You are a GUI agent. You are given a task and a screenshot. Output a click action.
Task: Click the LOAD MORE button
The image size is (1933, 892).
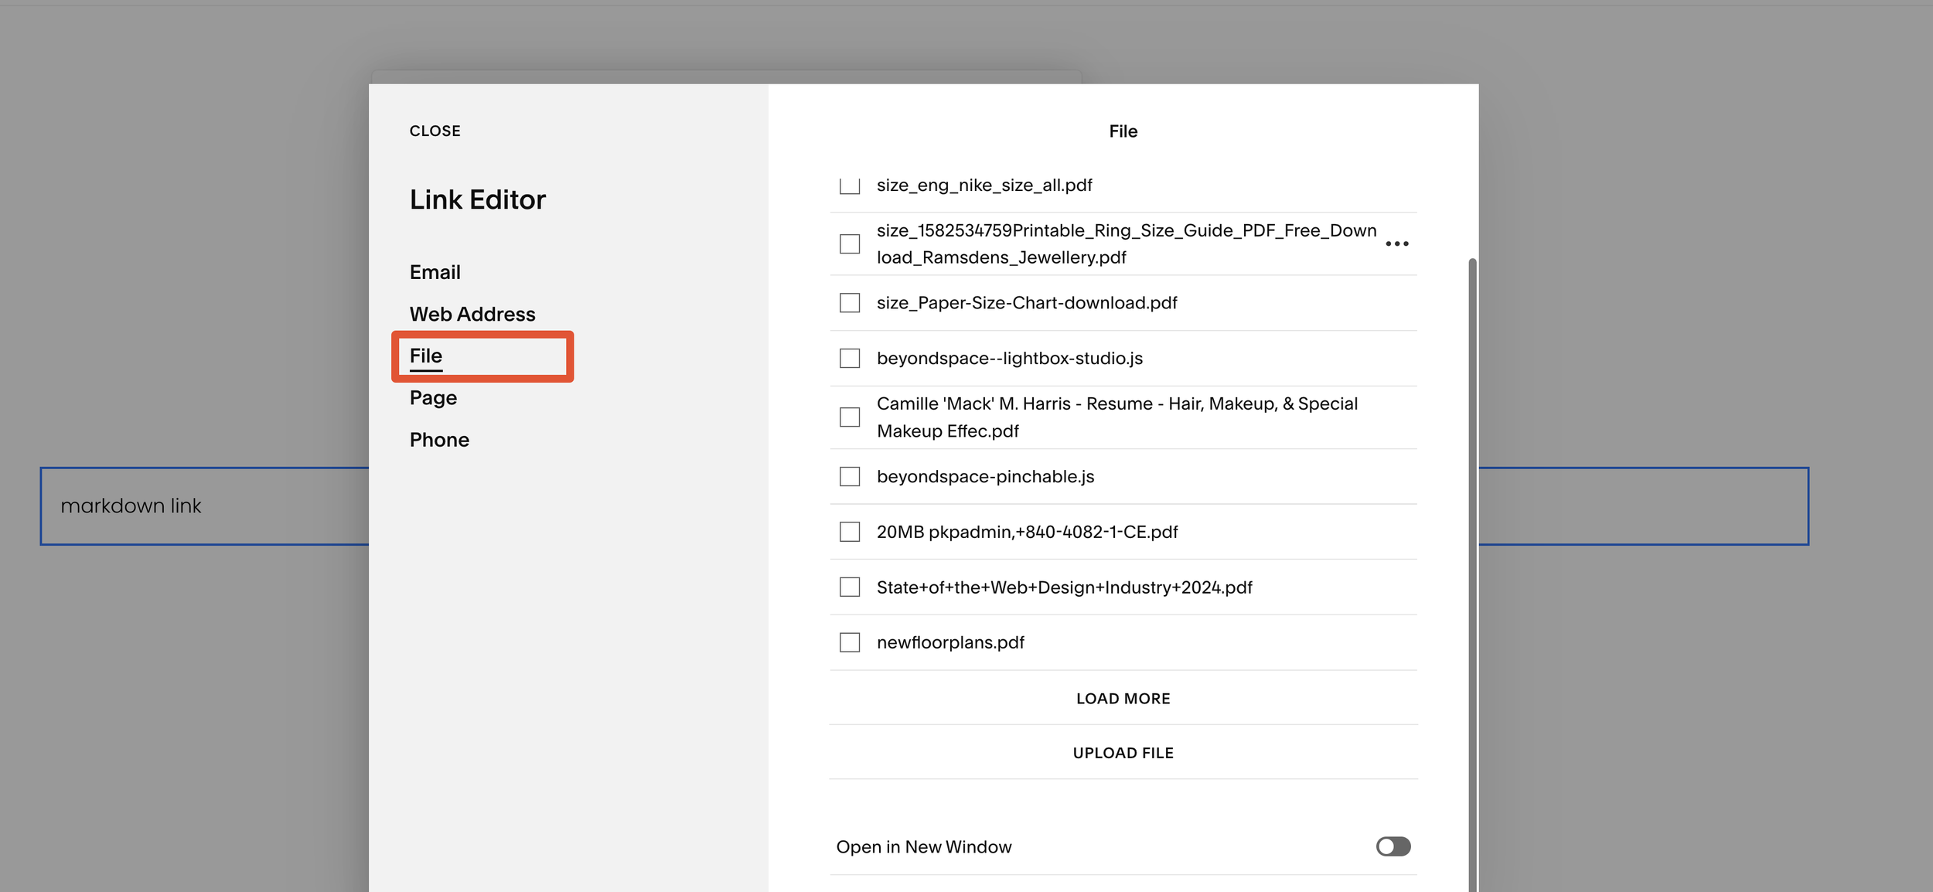tap(1123, 697)
